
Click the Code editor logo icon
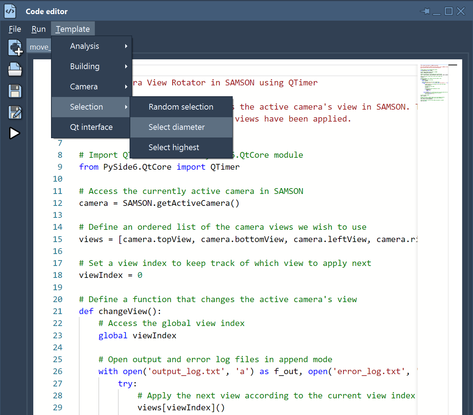click(9, 11)
